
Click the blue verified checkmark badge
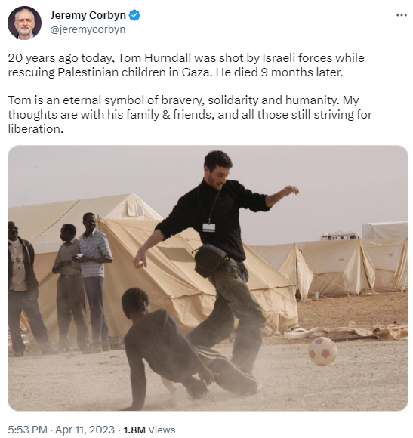pos(134,15)
